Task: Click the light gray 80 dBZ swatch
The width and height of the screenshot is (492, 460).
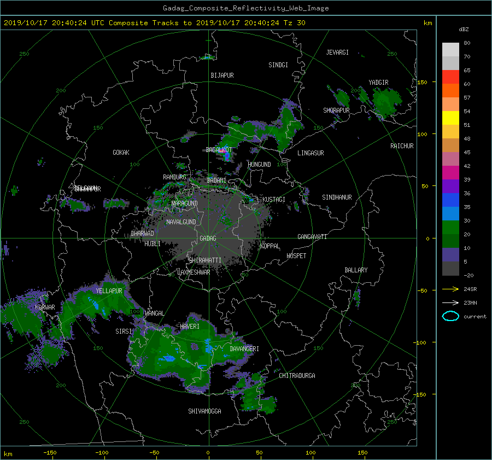Action: tap(450, 50)
